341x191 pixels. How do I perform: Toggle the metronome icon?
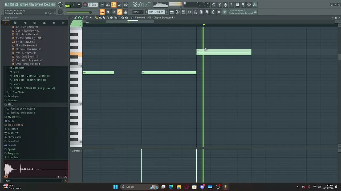point(102,5)
